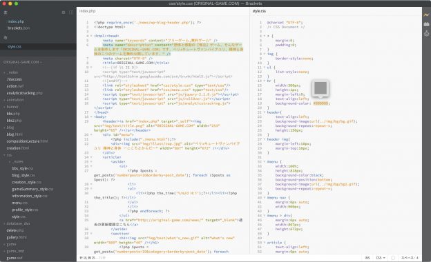Screen dimensions: 431x262
Task: Open action.swf in the file tree
Action: click(x=15, y=86)
